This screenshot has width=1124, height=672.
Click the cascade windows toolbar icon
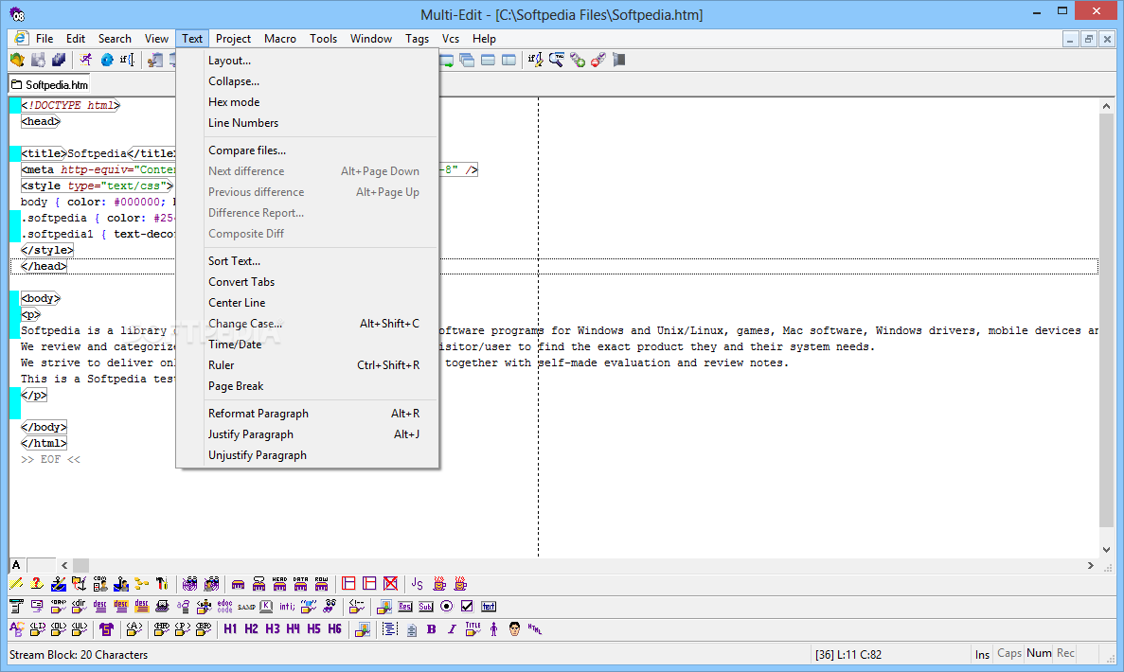point(467,61)
